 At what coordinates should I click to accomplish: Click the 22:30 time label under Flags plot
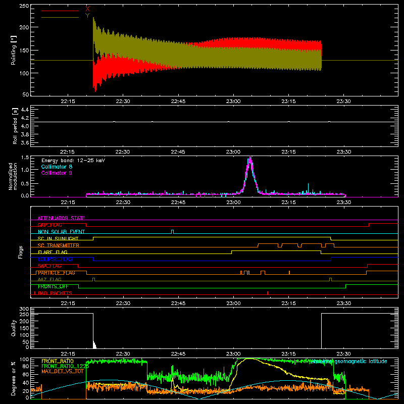(x=123, y=304)
